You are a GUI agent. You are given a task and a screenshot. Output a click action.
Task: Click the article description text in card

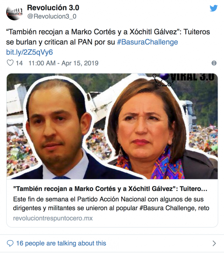point(111,203)
